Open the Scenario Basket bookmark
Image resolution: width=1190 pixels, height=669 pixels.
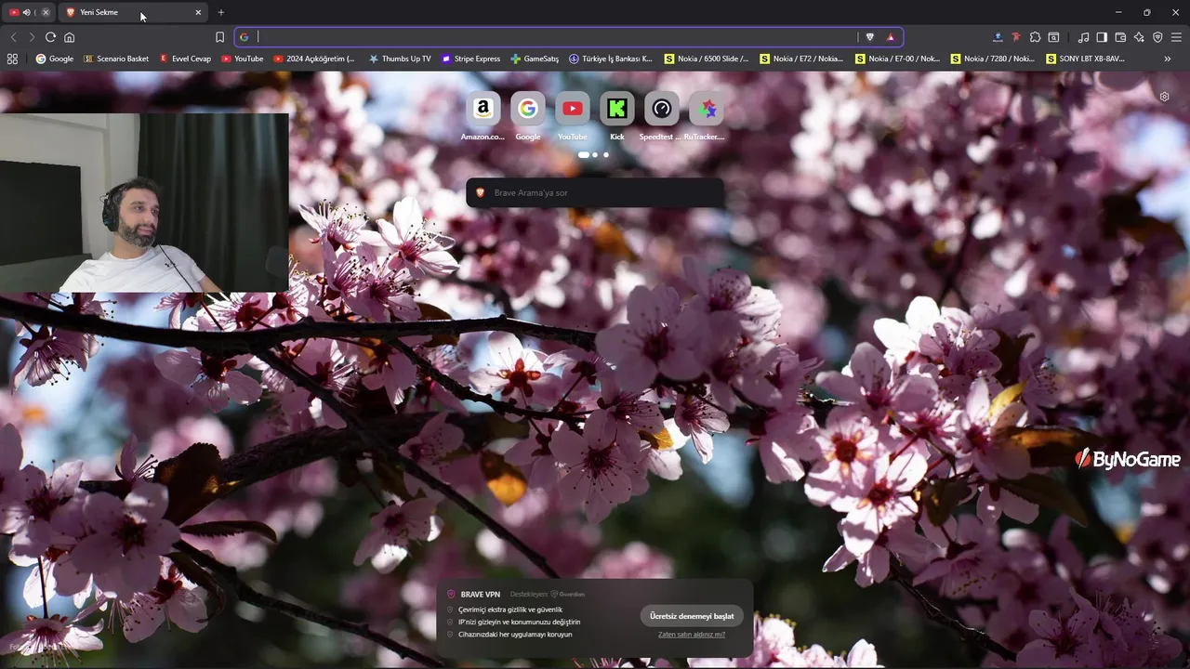116,59
